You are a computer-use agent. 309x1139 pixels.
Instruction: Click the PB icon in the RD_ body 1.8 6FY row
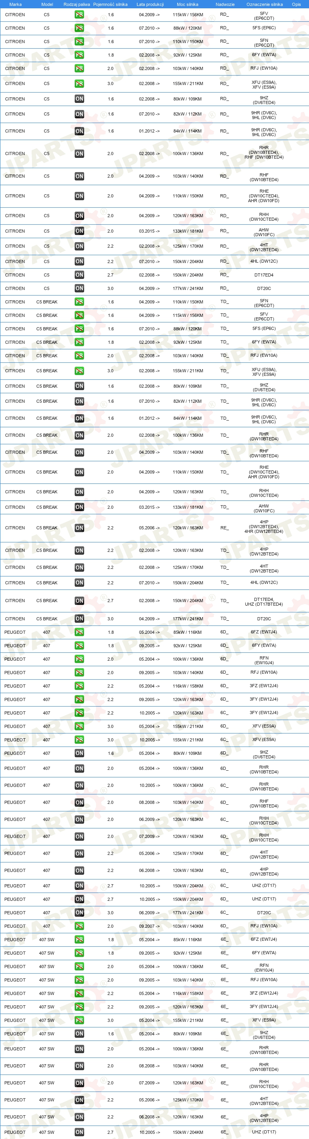pyautogui.click(x=79, y=55)
